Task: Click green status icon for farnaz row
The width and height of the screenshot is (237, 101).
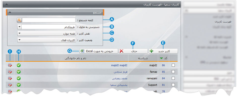Action: point(19,72)
